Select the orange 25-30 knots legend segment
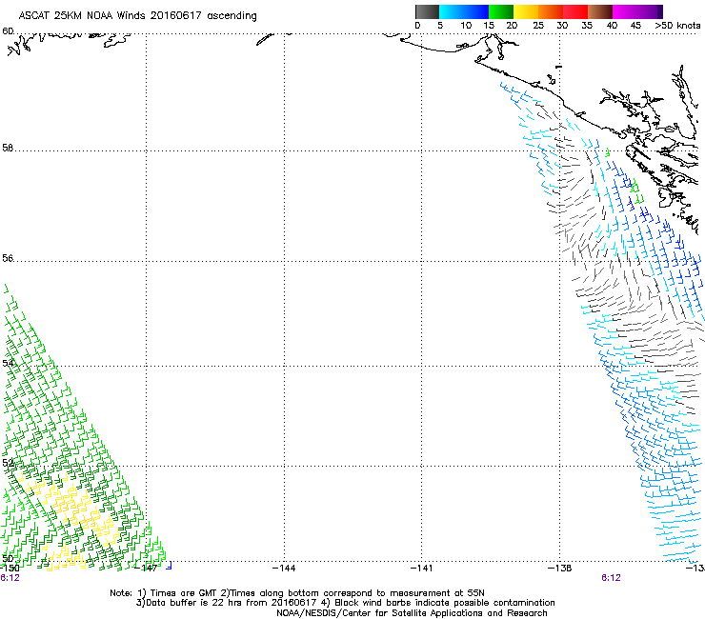This screenshot has width=705, height=619. tap(551, 11)
